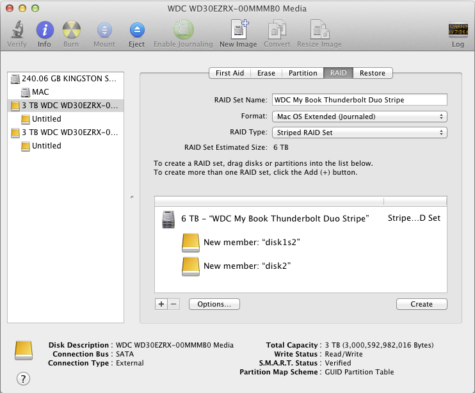Open the help question mark button
Screen dimensions: 475x393
(x=23, y=378)
